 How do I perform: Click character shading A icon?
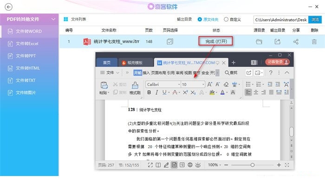[x=233, y=92]
